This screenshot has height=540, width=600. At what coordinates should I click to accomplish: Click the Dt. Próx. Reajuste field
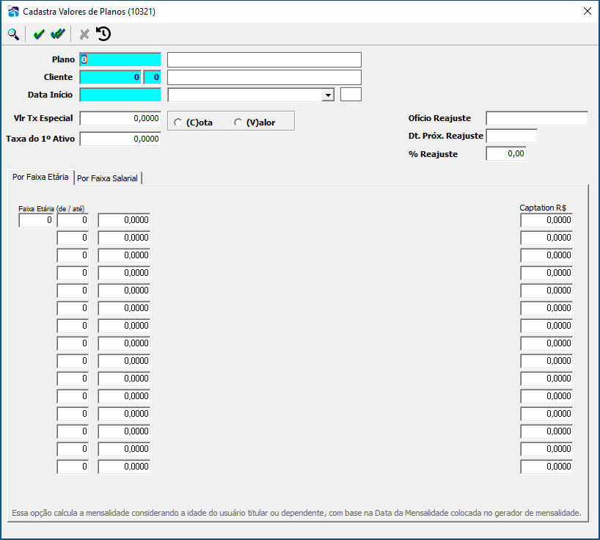pos(511,136)
